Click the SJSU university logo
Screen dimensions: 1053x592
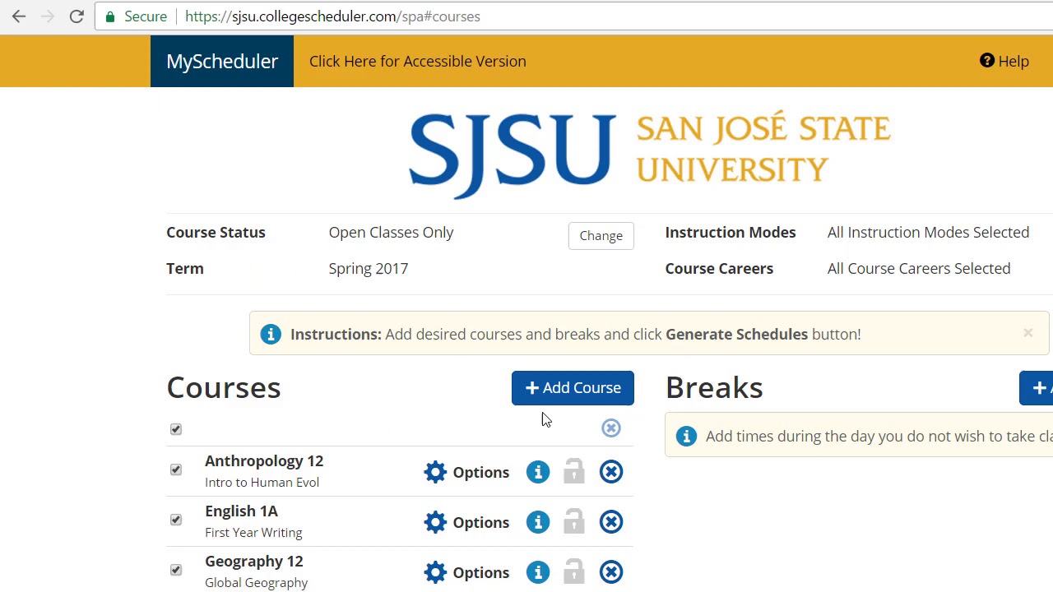coord(650,154)
